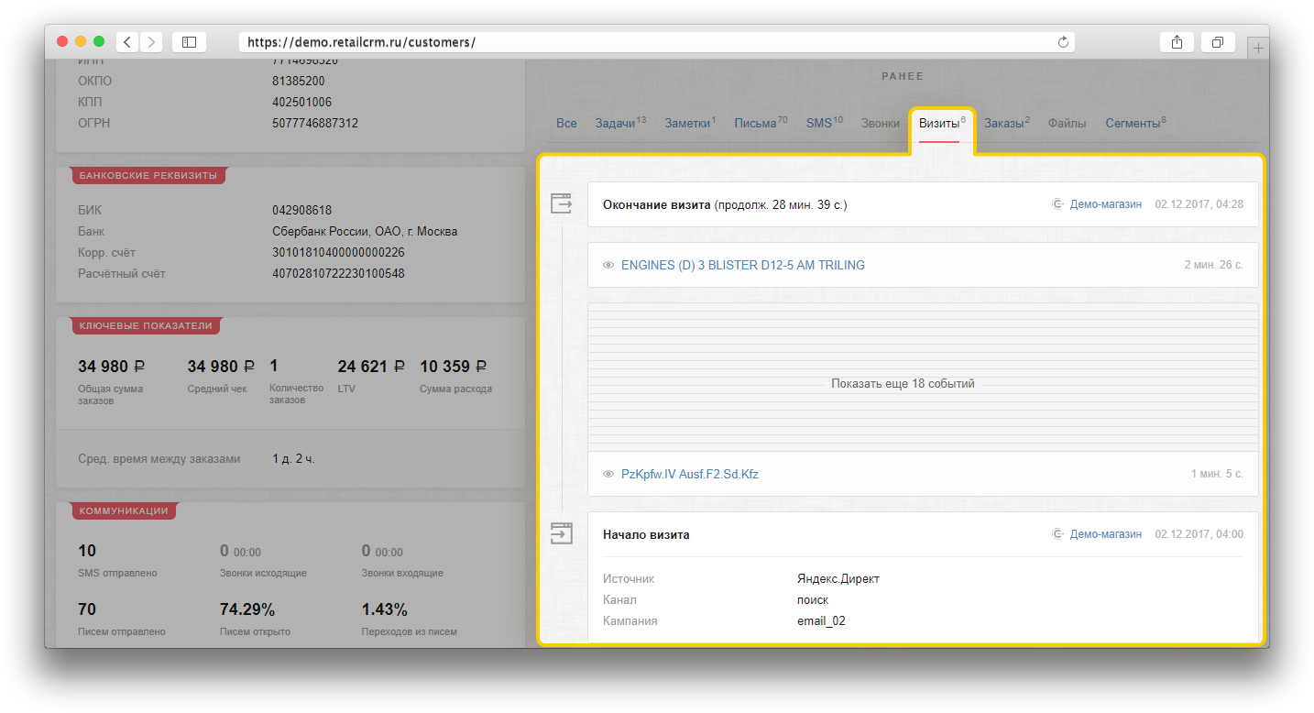Open the Safari share menu
The height and width of the screenshot is (713, 1314).
(x=1177, y=42)
